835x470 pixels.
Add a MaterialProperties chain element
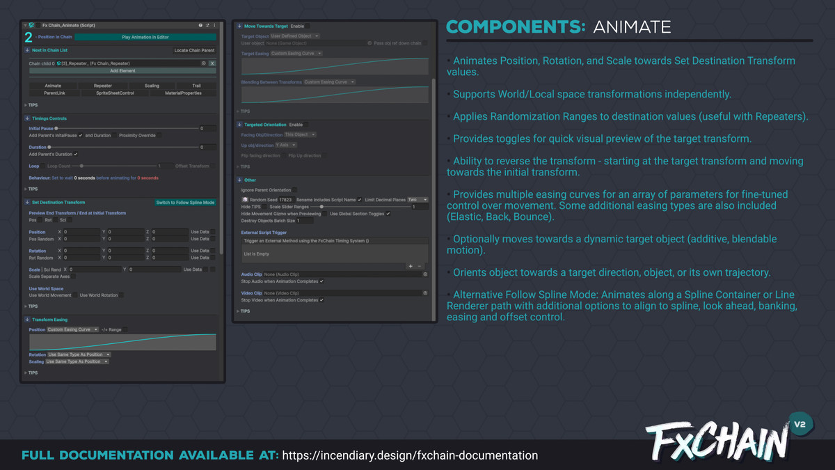click(183, 93)
